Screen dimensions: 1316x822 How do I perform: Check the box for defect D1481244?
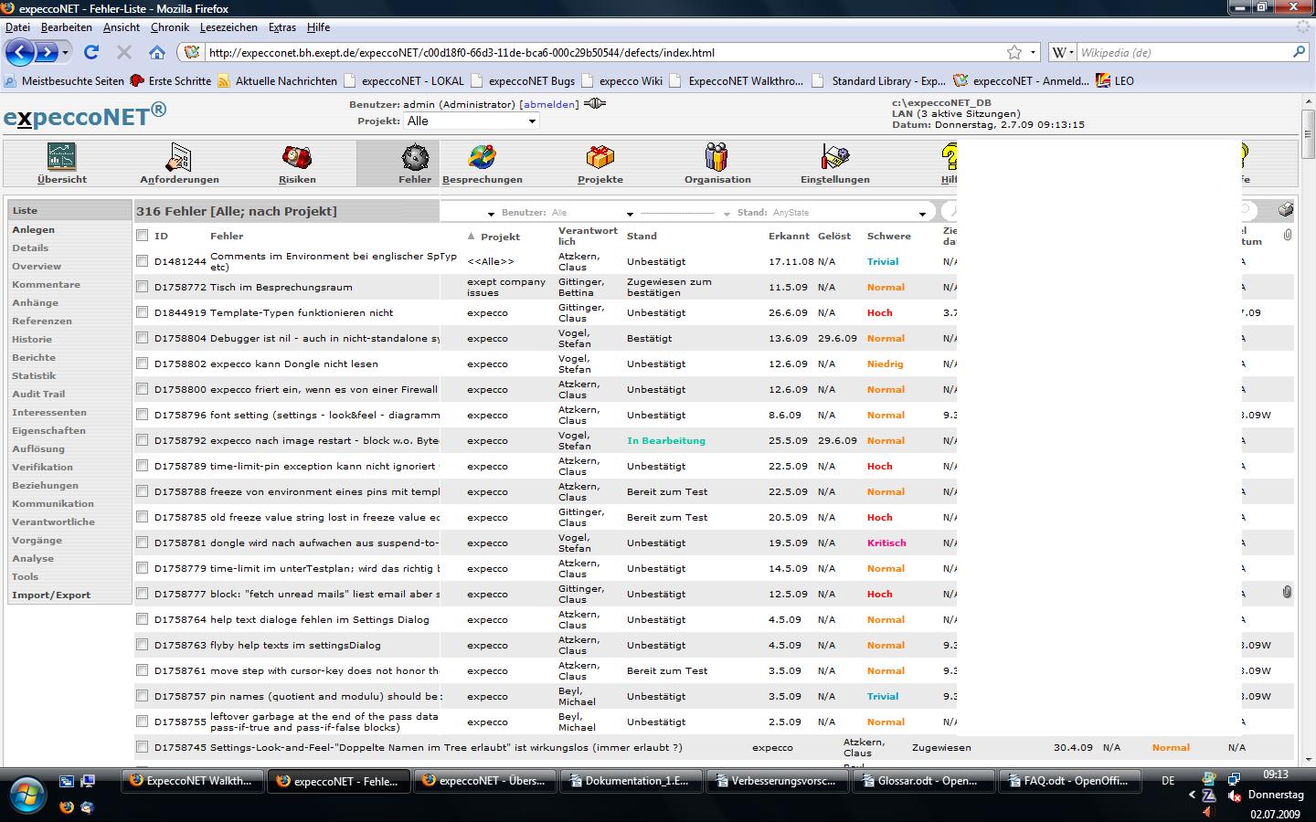coord(143,261)
